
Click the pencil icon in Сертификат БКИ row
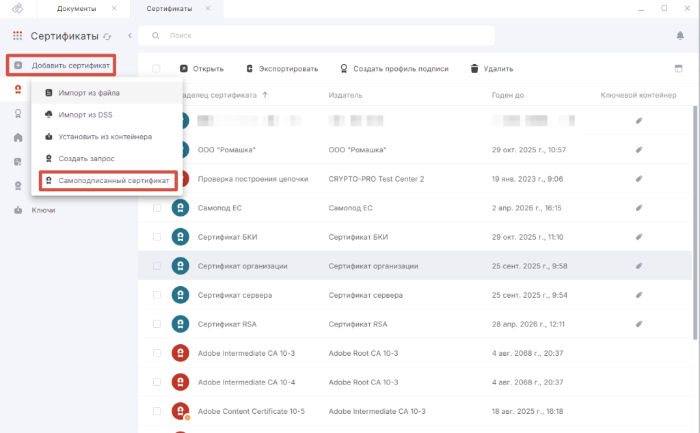639,237
